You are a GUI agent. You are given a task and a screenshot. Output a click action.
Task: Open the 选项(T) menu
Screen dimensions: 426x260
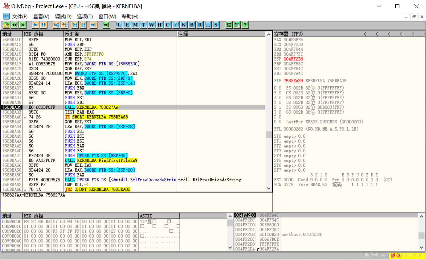coord(85,17)
